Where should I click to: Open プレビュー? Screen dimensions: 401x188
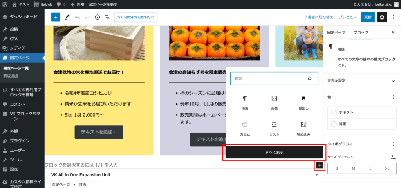pyautogui.click(x=348, y=17)
